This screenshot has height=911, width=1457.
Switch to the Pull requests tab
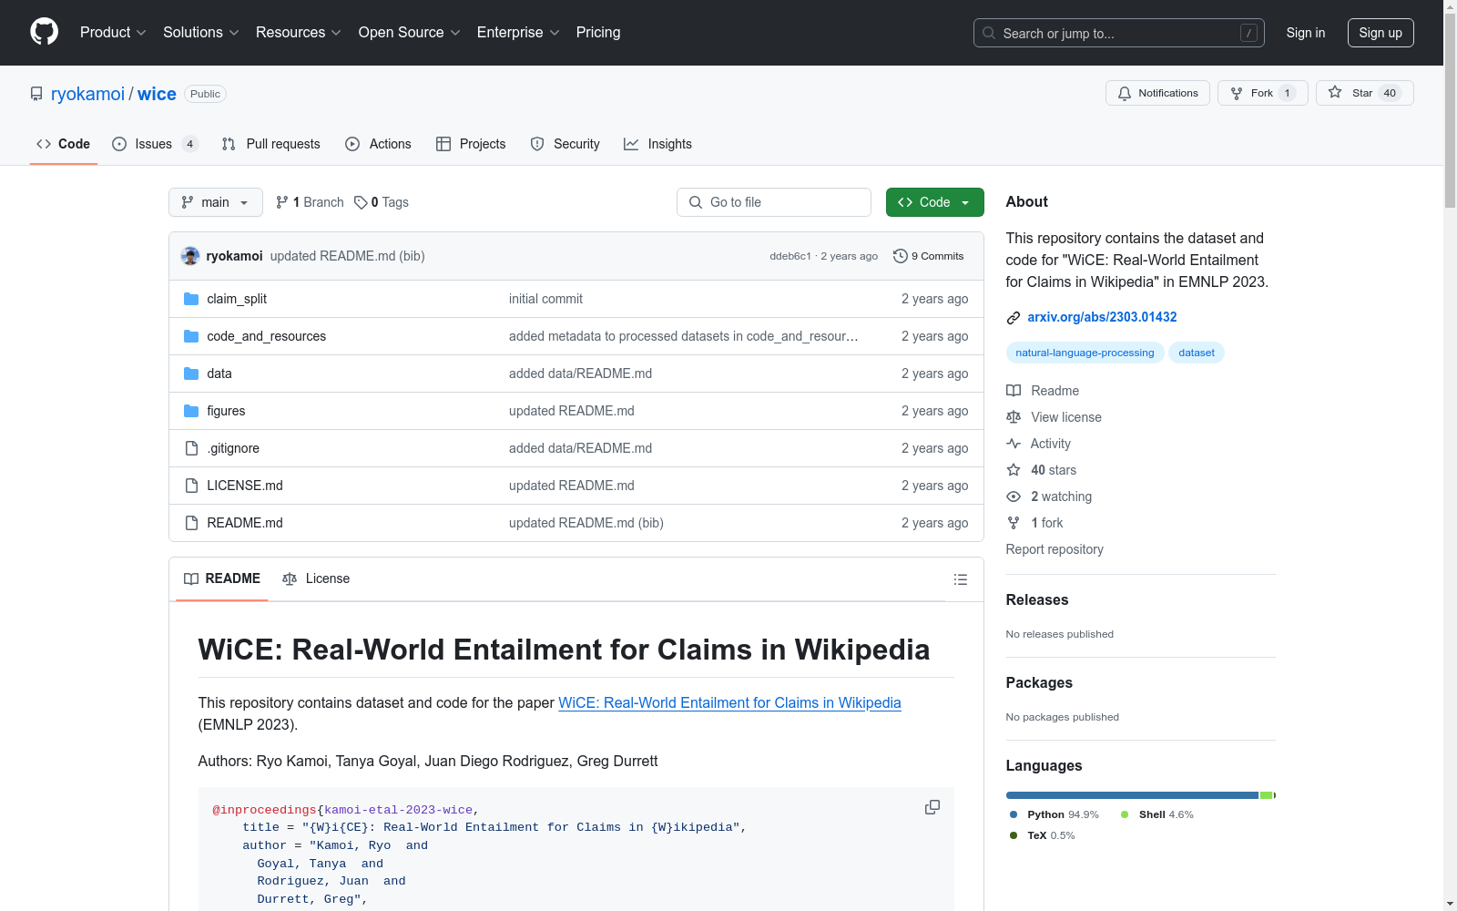click(271, 144)
